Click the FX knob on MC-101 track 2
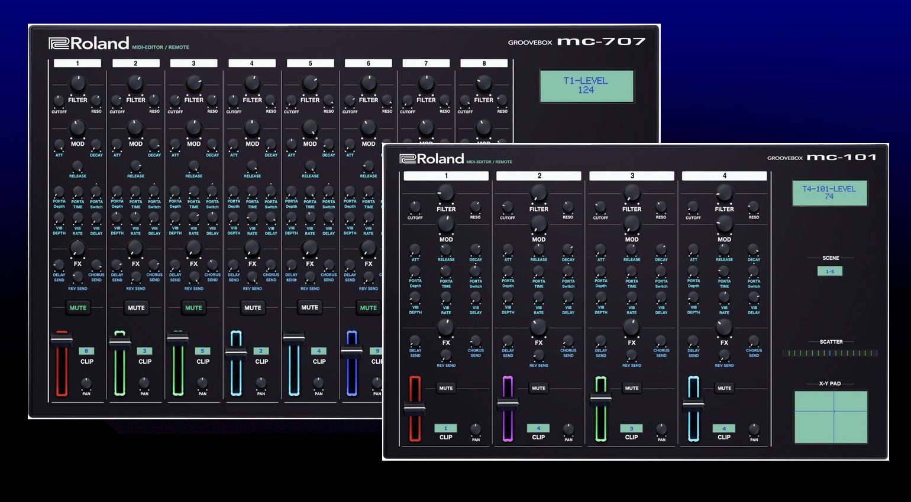The height and width of the screenshot is (502, 911). click(x=538, y=327)
